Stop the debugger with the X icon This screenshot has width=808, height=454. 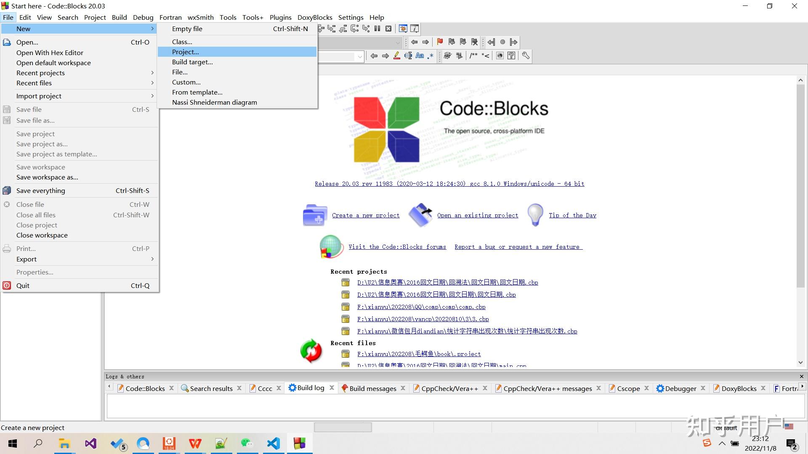coord(388,29)
